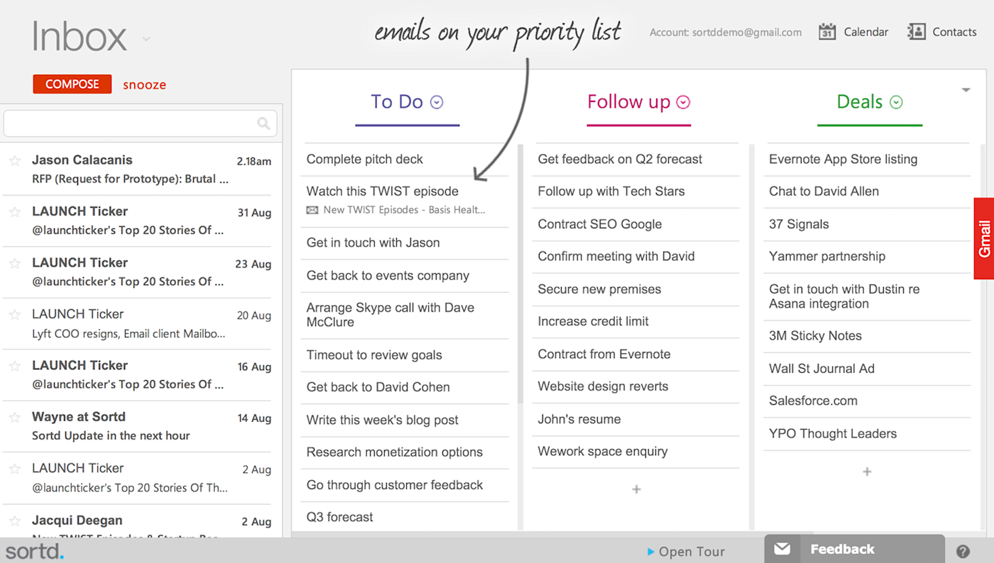Star the Wayne at Sortd email
The height and width of the screenshot is (563, 994).
[14, 418]
